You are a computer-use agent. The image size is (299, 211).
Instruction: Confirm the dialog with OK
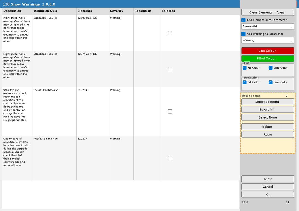(x=267, y=194)
